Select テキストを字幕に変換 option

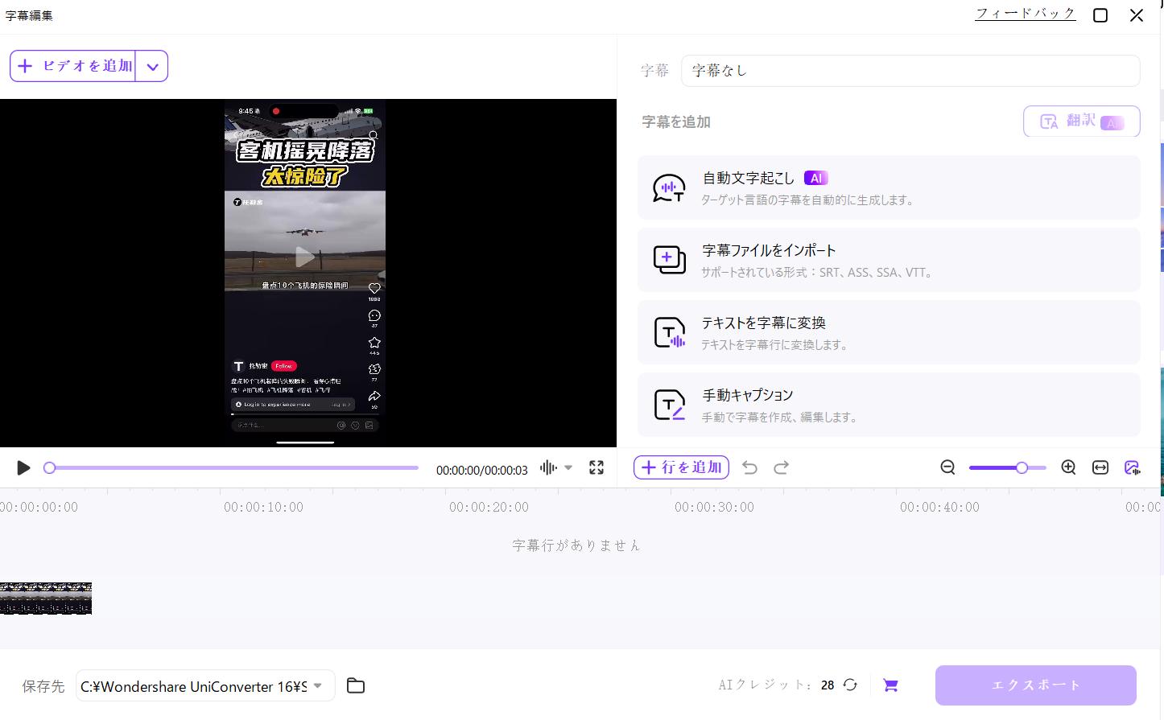click(889, 332)
